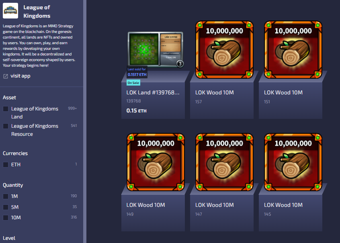Click the wood icon for item 157
The height and width of the screenshot is (243, 340).
[224, 50]
